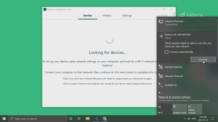
Task: Open the volume speaker icon
Action: tap(189, 119)
